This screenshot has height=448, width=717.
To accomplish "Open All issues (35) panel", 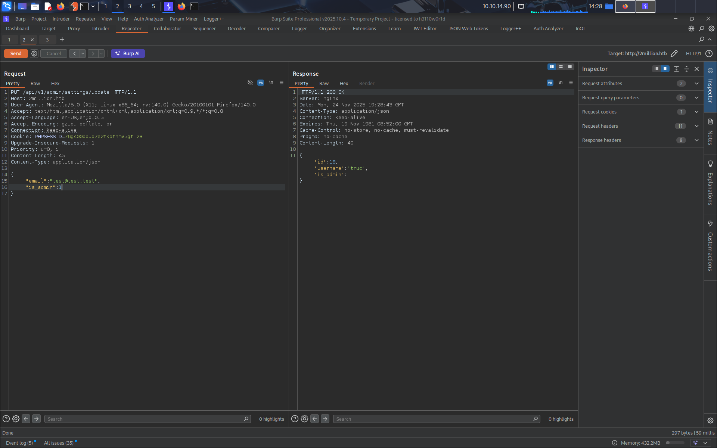I will coord(59,443).
